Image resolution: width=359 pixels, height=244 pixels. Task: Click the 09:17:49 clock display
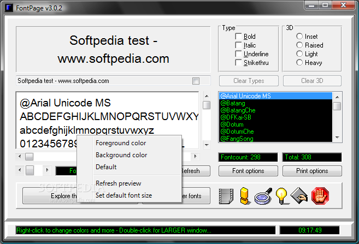(x=310, y=230)
